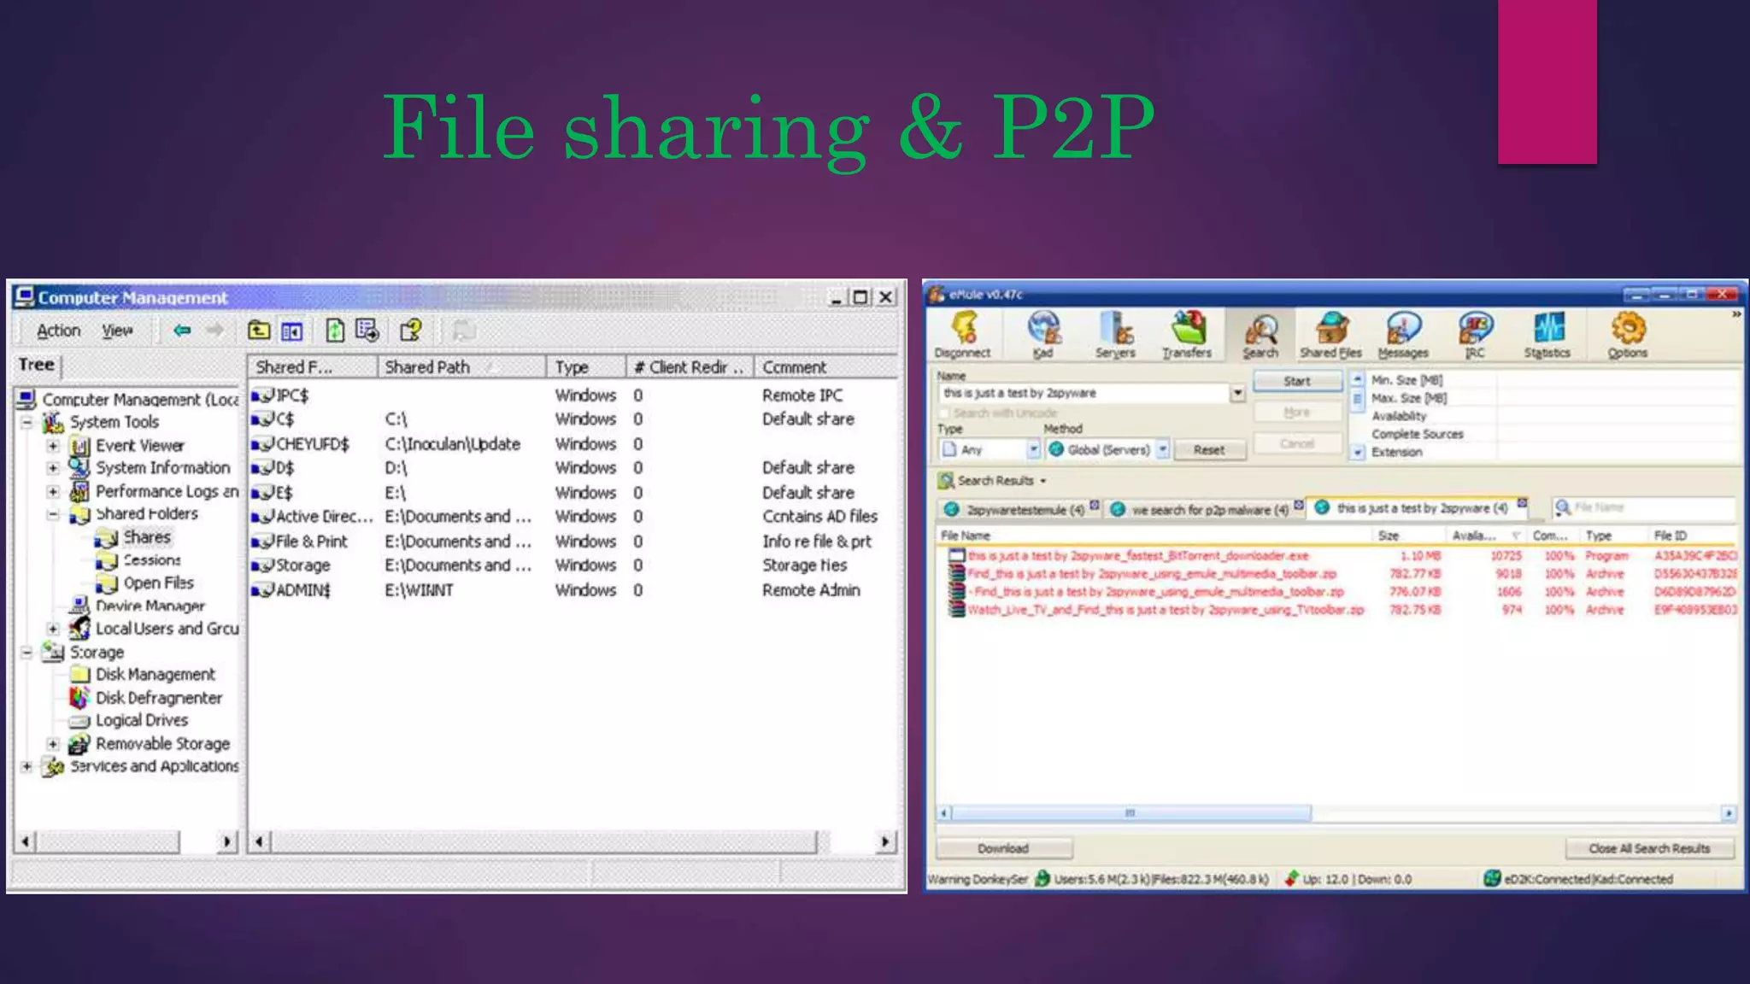Click the Refresh toolbar icon
The width and height of the screenshot is (1750, 984).
[x=335, y=331]
